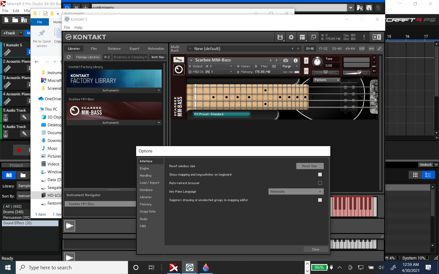The height and width of the screenshot is (274, 439).
Task: Switch to the Expert tab in browser
Action: (x=134, y=49)
